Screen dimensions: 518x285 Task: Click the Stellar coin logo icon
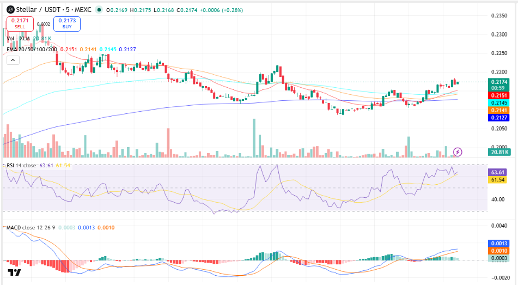coord(10,10)
